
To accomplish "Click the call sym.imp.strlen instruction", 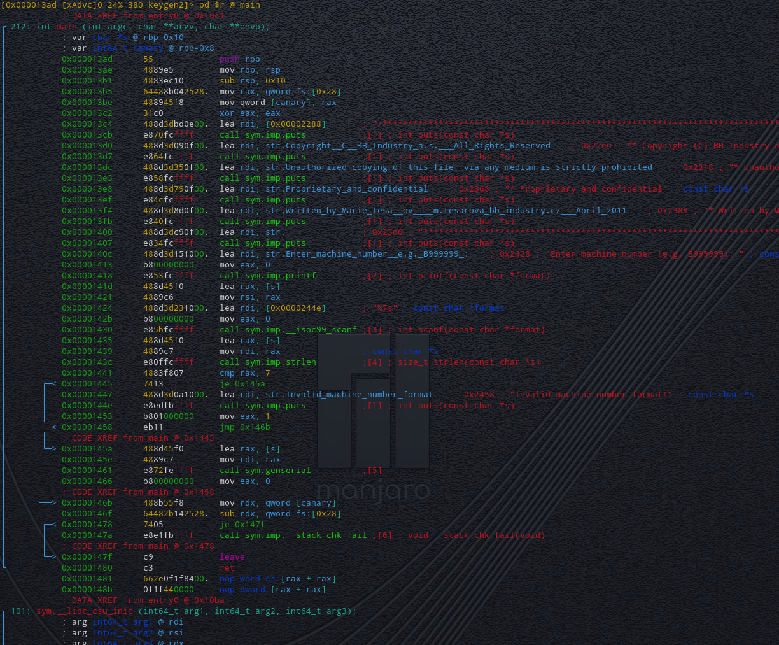I will click(x=268, y=362).
